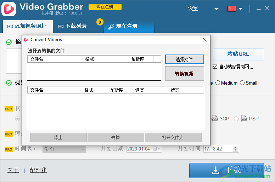Click the PRO badge beside 时间表
This screenshot has width=275, height=182.
9,149
